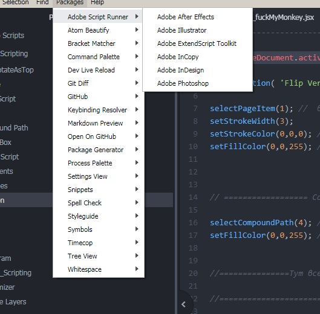The width and height of the screenshot is (320, 314).
Task: Select the '_Scripting' tree entry
Action: pos(16,272)
